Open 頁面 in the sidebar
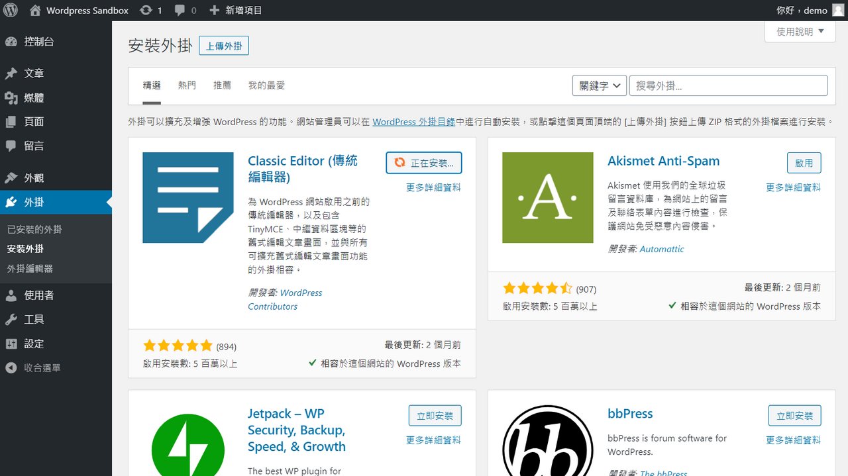Viewport: 848px width, 476px height. click(x=34, y=122)
